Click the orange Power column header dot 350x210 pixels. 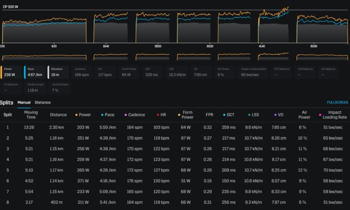pos(76,115)
